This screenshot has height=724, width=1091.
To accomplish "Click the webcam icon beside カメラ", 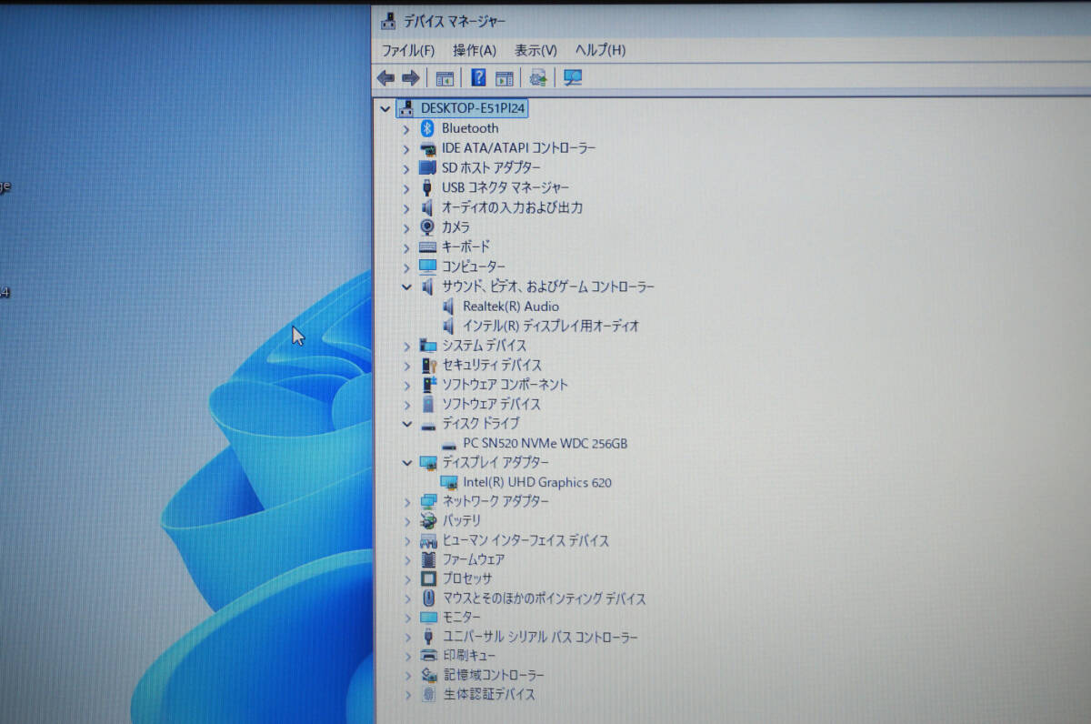I will (x=427, y=227).
